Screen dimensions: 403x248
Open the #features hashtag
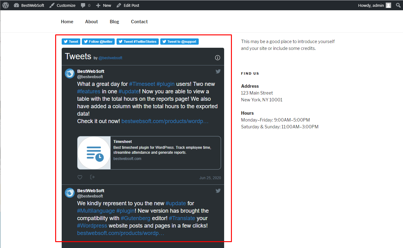click(x=89, y=91)
